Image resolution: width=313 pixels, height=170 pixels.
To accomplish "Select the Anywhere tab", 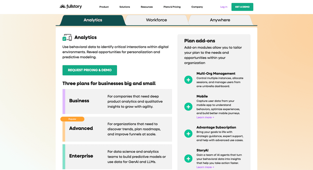I will [x=220, y=20].
